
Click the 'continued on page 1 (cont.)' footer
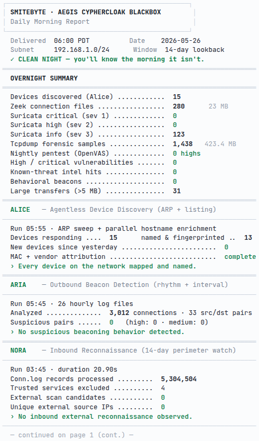[72, 435]
